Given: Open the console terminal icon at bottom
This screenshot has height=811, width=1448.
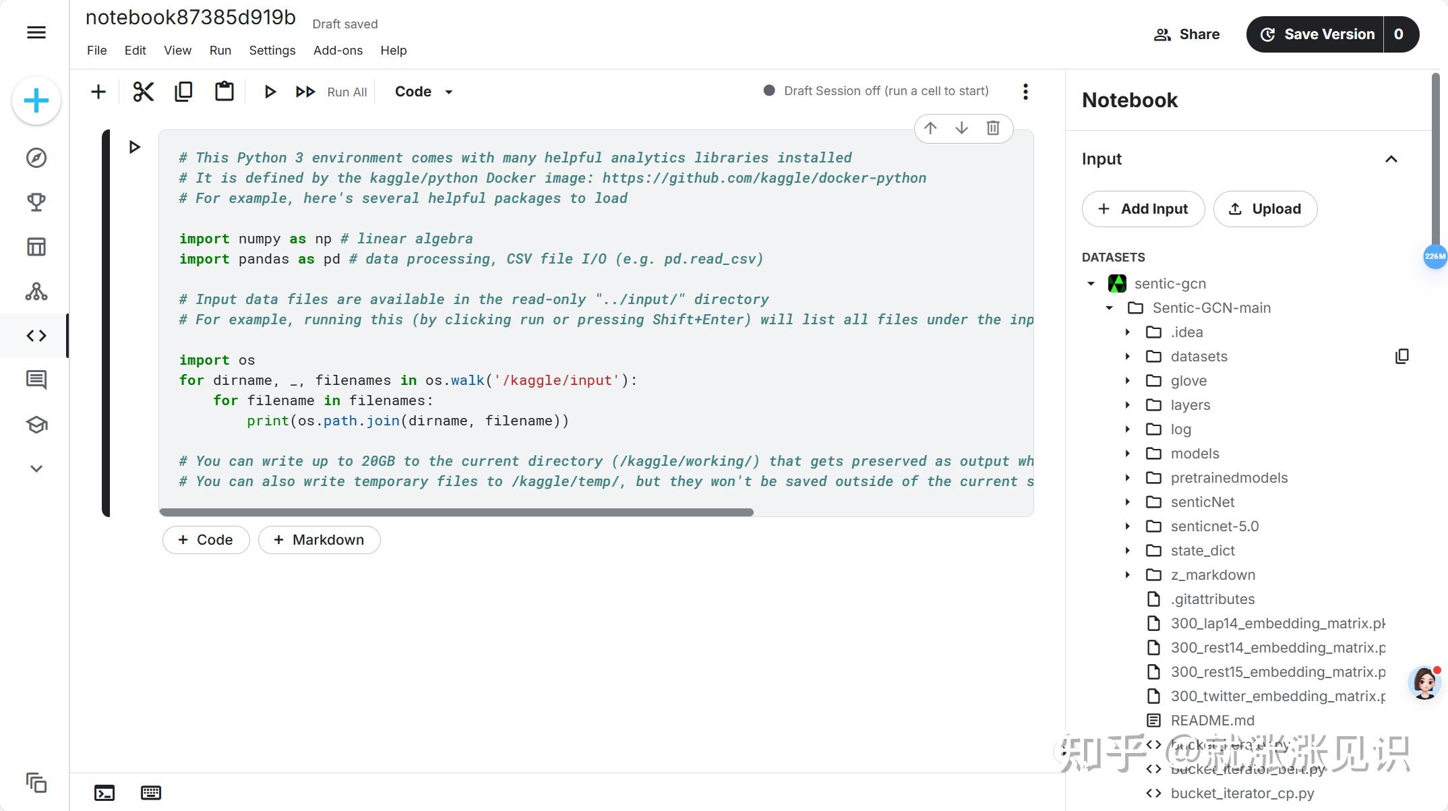Looking at the screenshot, I should (104, 793).
